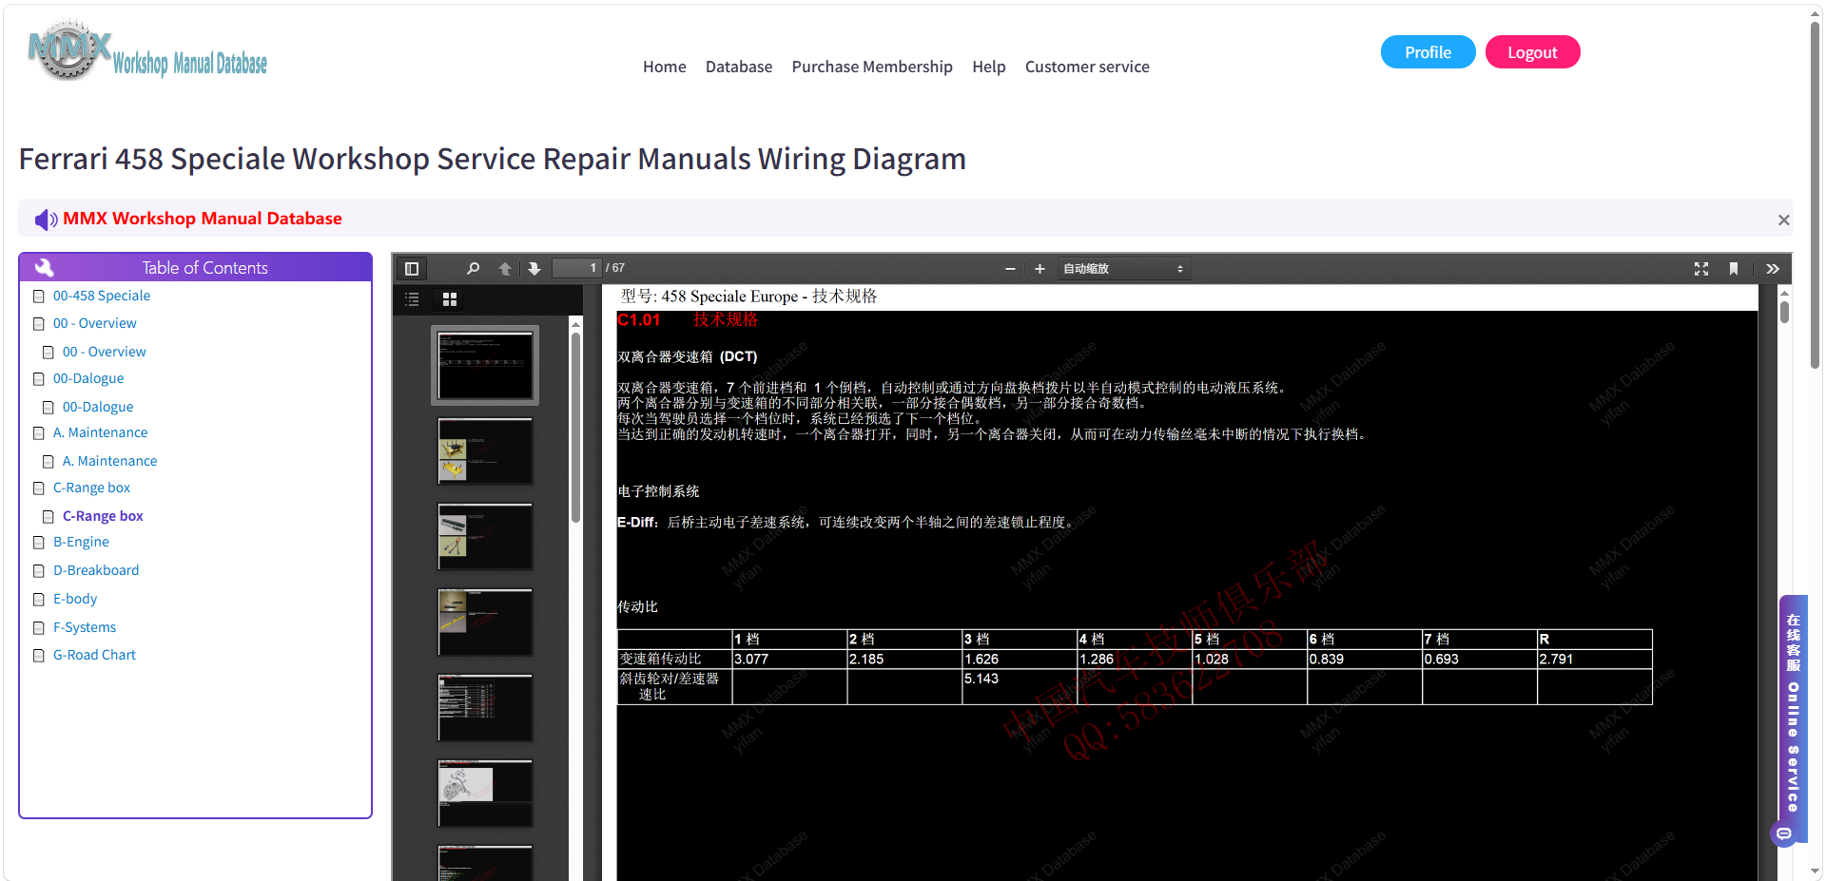Open G-Road Chart in contents
This screenshot has height=881, width=1826.
[94, 655]
